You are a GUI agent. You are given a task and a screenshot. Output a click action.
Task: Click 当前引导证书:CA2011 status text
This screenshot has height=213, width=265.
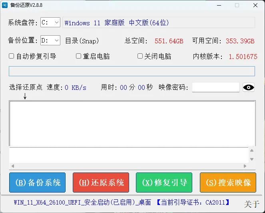point(193,202)
